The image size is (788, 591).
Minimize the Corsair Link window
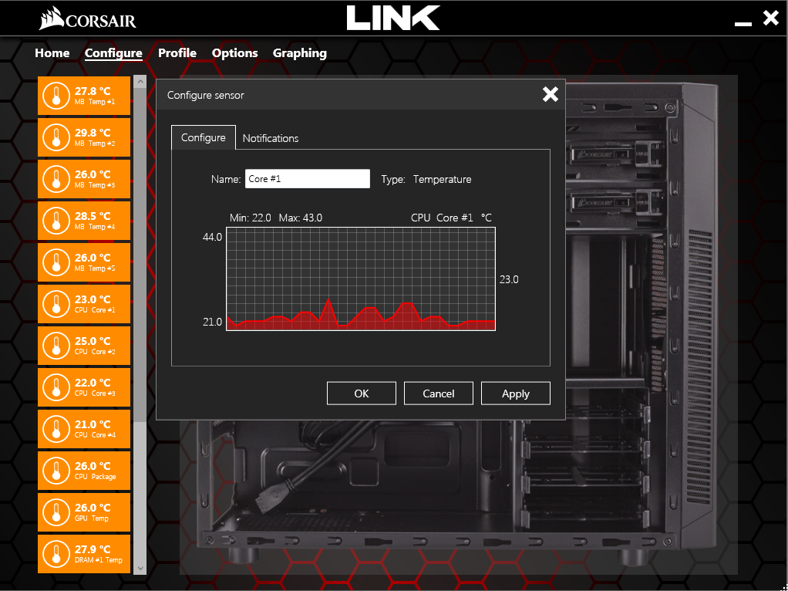click(743, 23)
